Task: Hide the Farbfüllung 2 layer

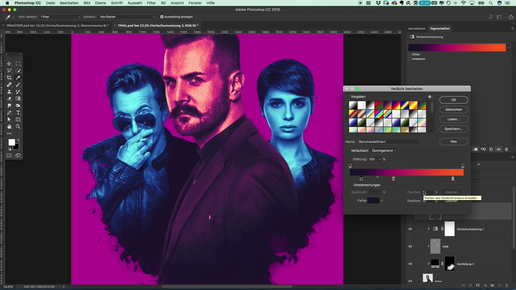Action: 410,264
